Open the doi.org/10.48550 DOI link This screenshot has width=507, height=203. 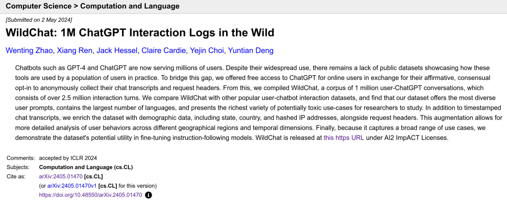point(90,195)
